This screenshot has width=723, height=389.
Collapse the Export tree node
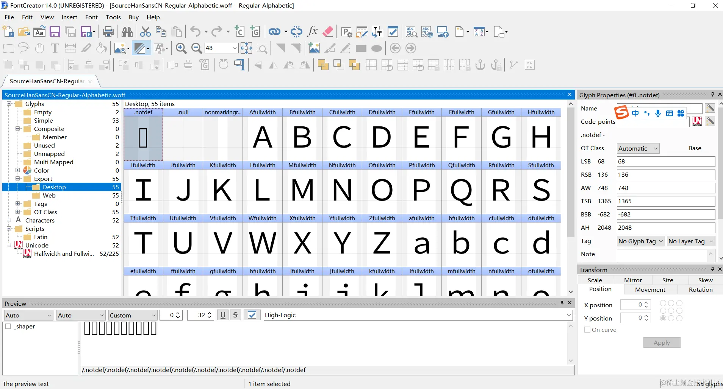coord(17,179)
